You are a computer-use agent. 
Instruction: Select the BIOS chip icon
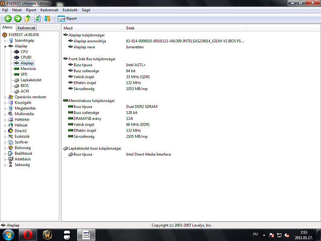[x=17, y=86]
